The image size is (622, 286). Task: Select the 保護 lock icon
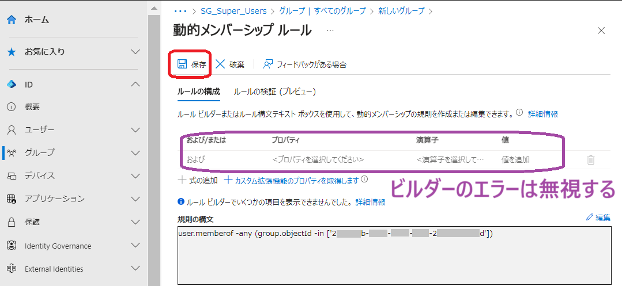pyautogui.click(x=12, y=222)
